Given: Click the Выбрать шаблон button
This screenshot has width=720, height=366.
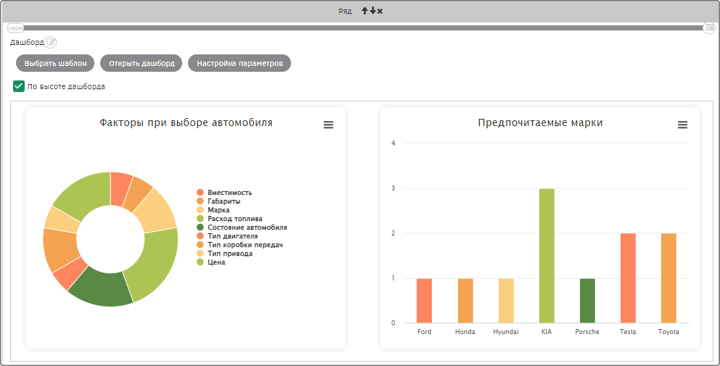Looking at the screenshot, I should [x=55, y=63].
